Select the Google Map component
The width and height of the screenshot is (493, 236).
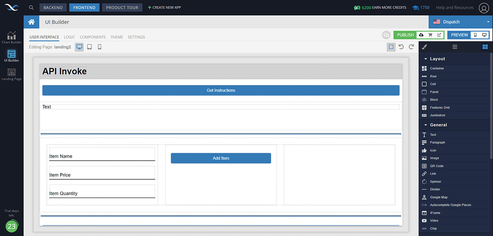coord(454,197)
